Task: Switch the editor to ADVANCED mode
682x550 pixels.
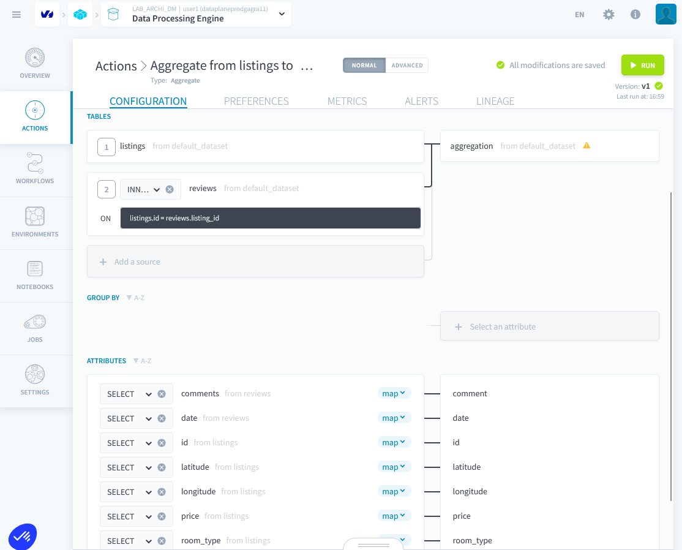Action: point(407,65)
